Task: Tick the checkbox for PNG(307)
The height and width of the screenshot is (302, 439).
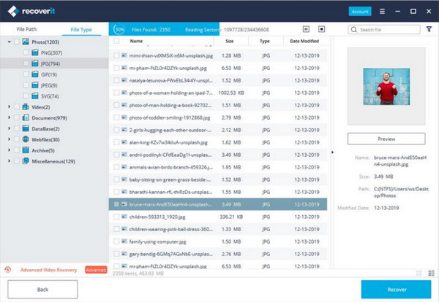Action: 26,53
